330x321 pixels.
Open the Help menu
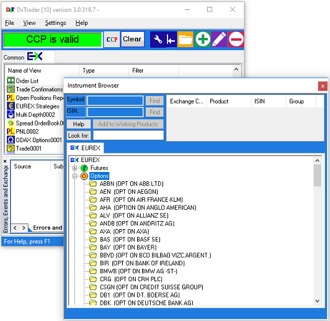tap(82, 23)
